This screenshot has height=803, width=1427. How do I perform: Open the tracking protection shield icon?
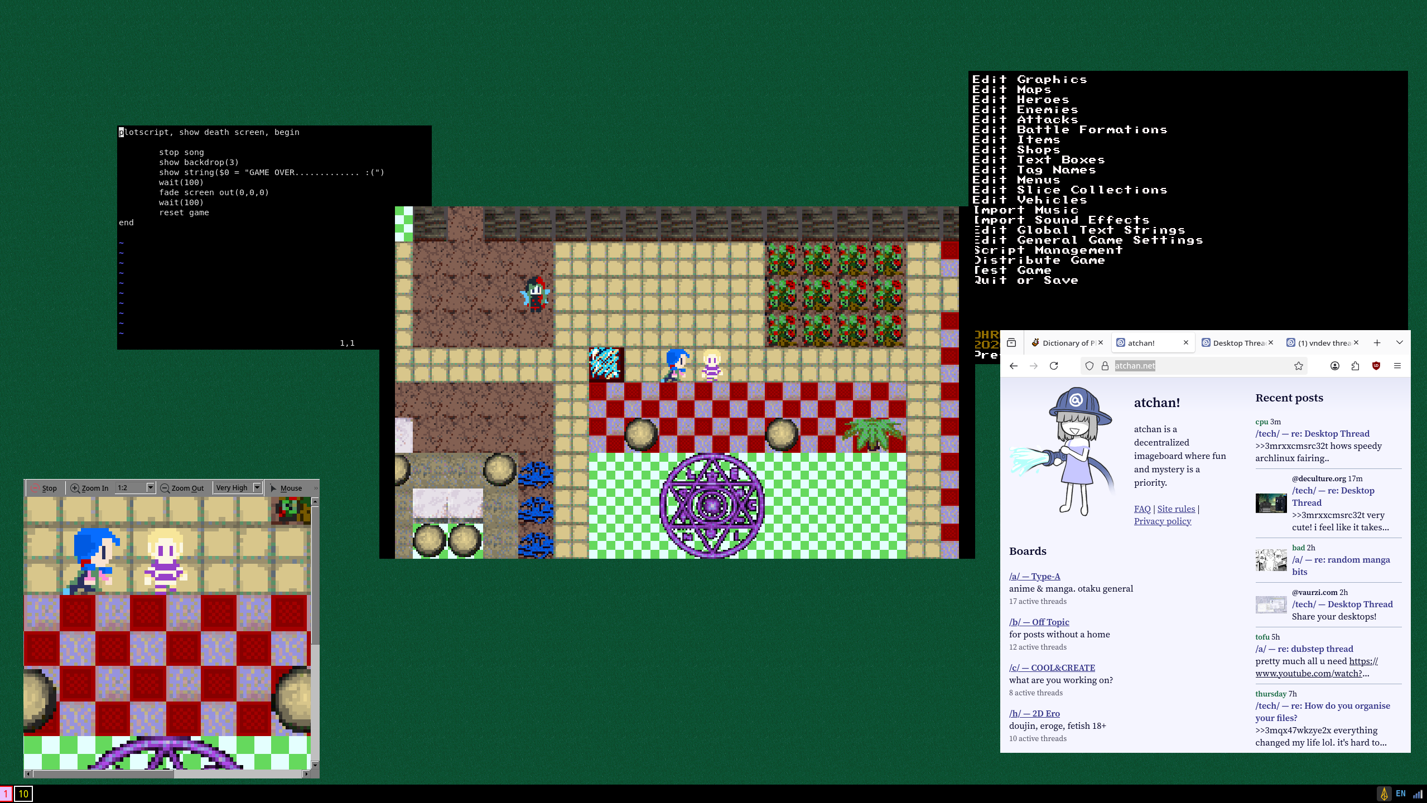(1089, 366)
